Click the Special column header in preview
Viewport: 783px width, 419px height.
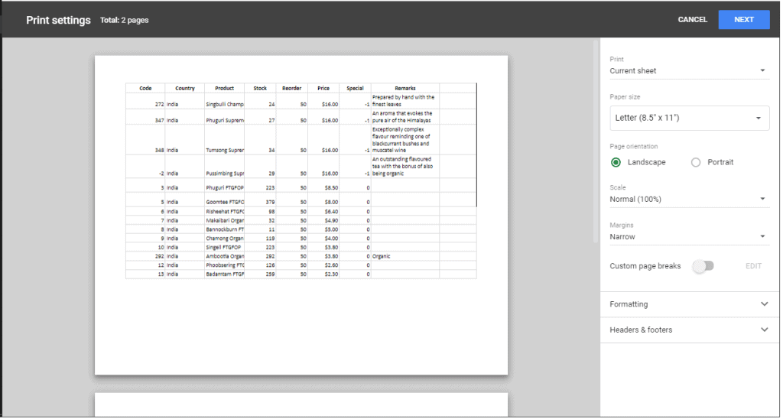pos(355,89)
